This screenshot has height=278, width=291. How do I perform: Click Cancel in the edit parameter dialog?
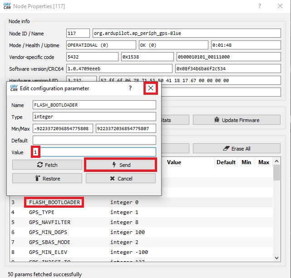coord(121,179)
